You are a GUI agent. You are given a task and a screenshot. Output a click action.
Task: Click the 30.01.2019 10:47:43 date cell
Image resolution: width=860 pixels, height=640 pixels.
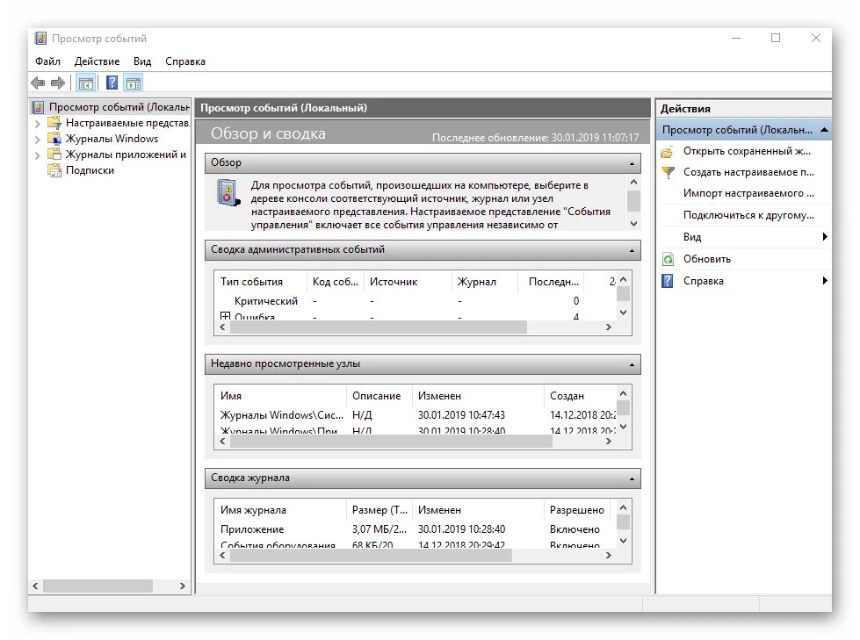click(461, 414)
